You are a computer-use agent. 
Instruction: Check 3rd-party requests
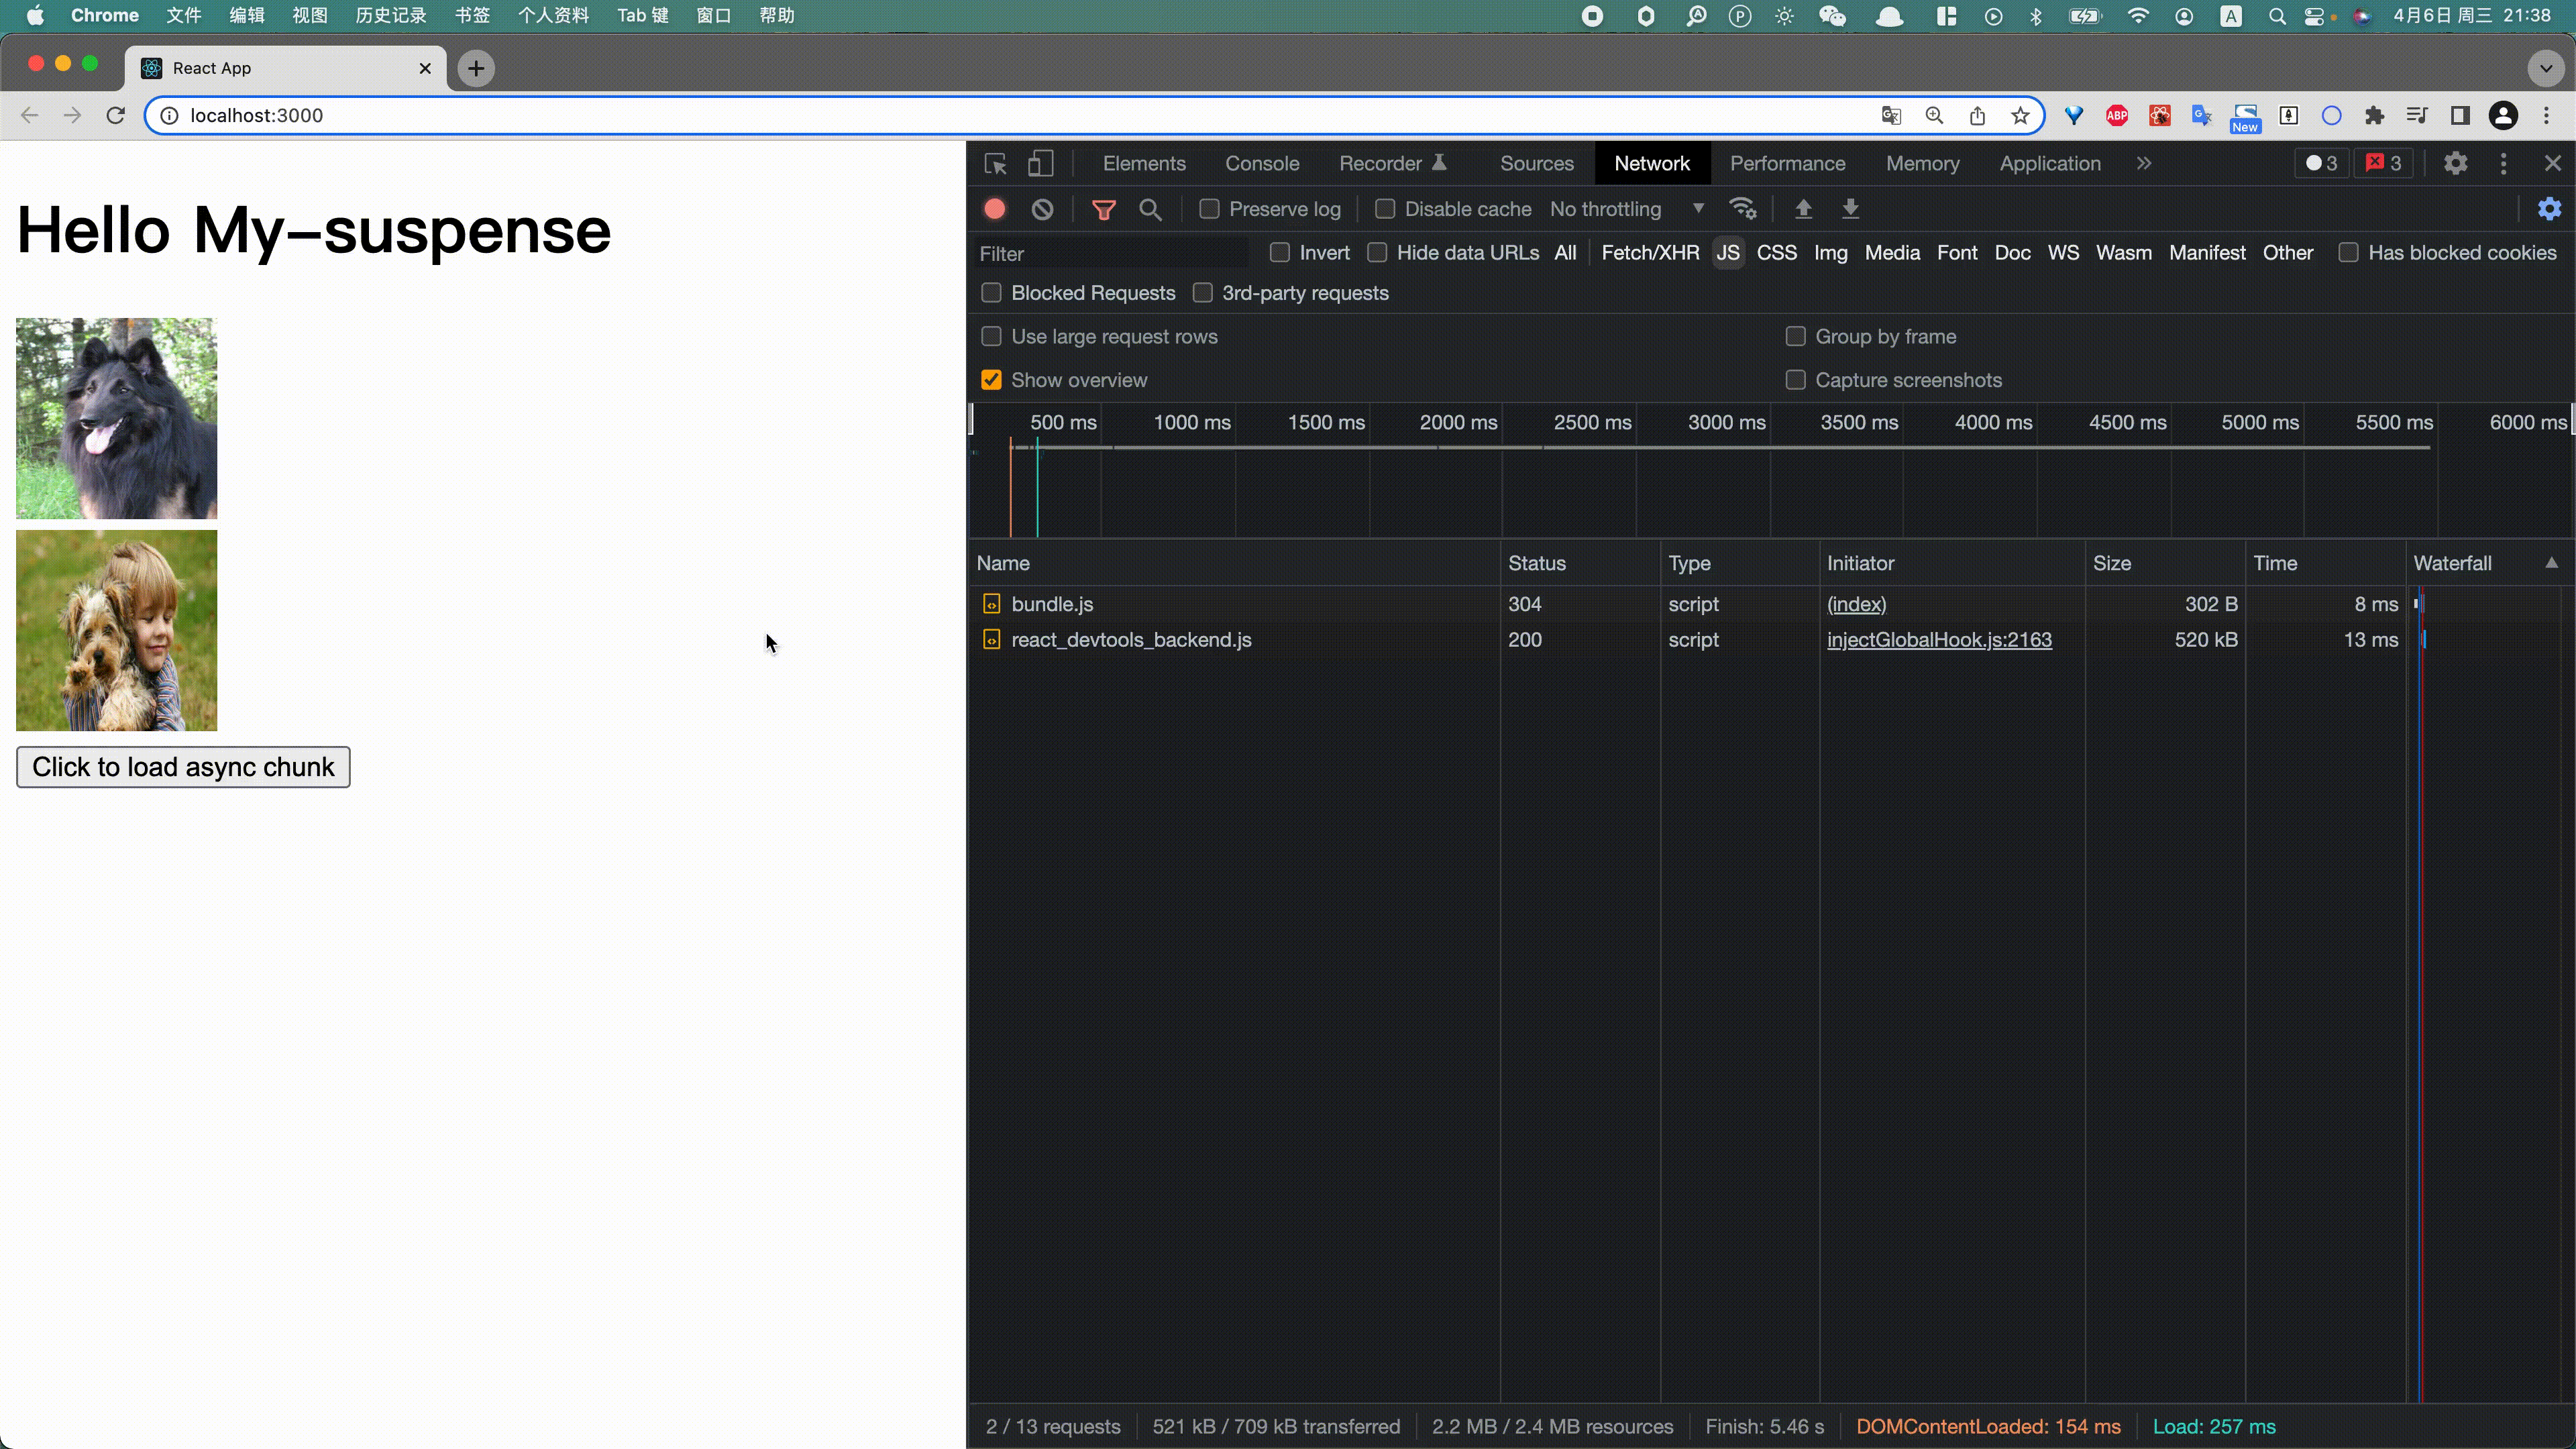(x=1203, y=293)
